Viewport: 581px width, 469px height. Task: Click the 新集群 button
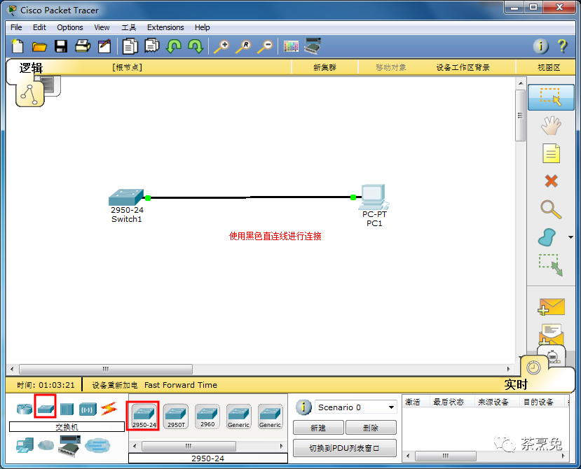[x=324, y=67]
